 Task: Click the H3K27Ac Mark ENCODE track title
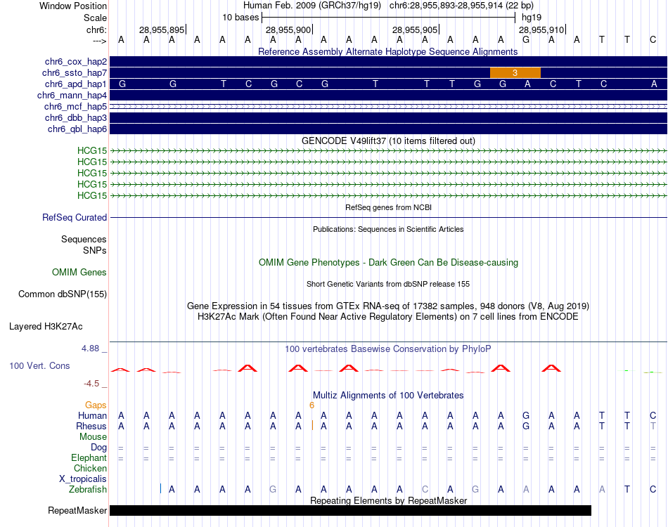pos(388,317)
